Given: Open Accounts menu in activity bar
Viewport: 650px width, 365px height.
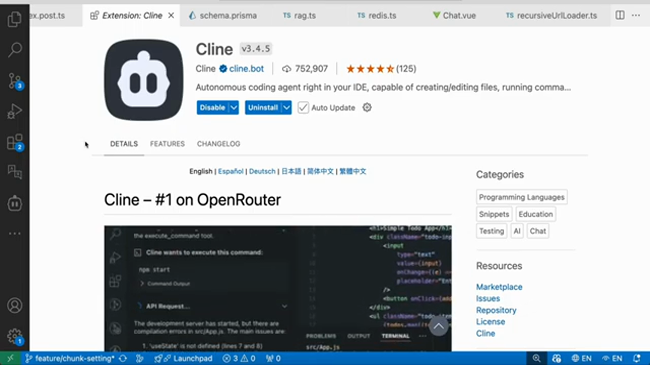Looking at the screenshot, I should [15, 306].
